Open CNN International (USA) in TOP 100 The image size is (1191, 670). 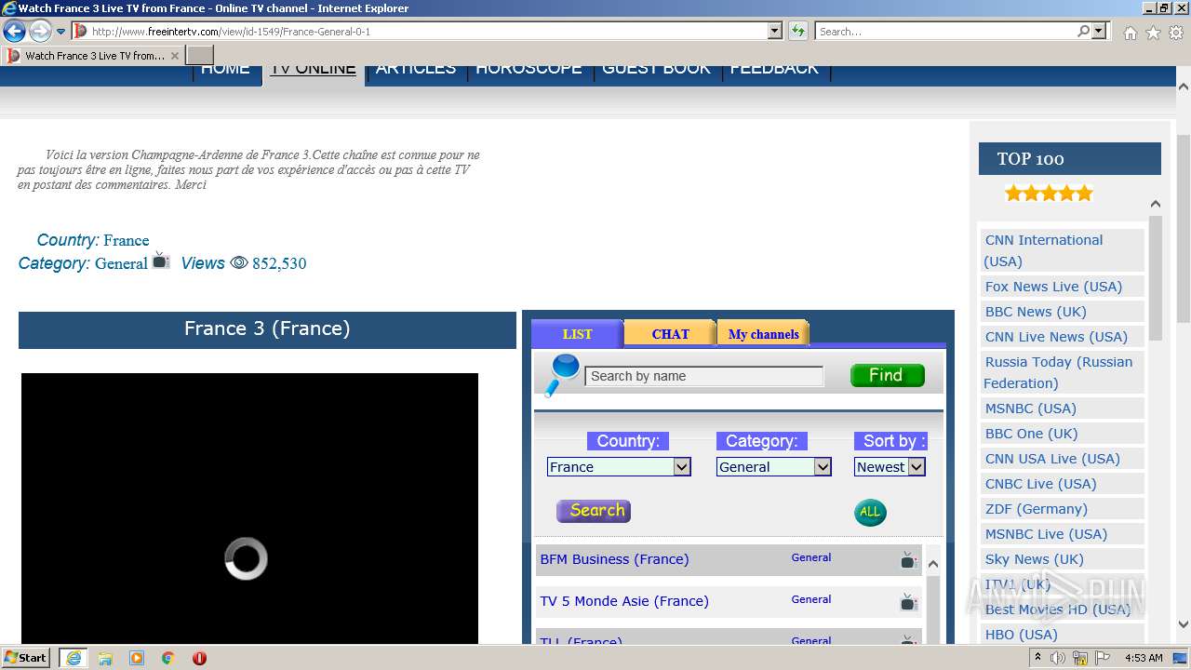point(1043,250)
